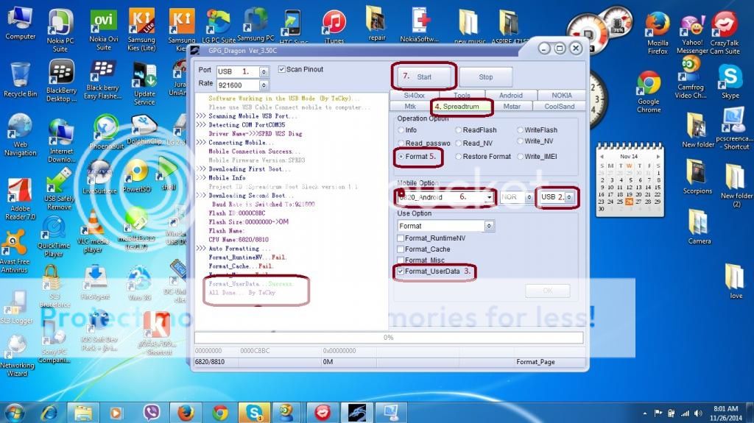Screen dimensions: 754x423
Task: Open the Recycle Bin icon
Action: click(20, 75)
